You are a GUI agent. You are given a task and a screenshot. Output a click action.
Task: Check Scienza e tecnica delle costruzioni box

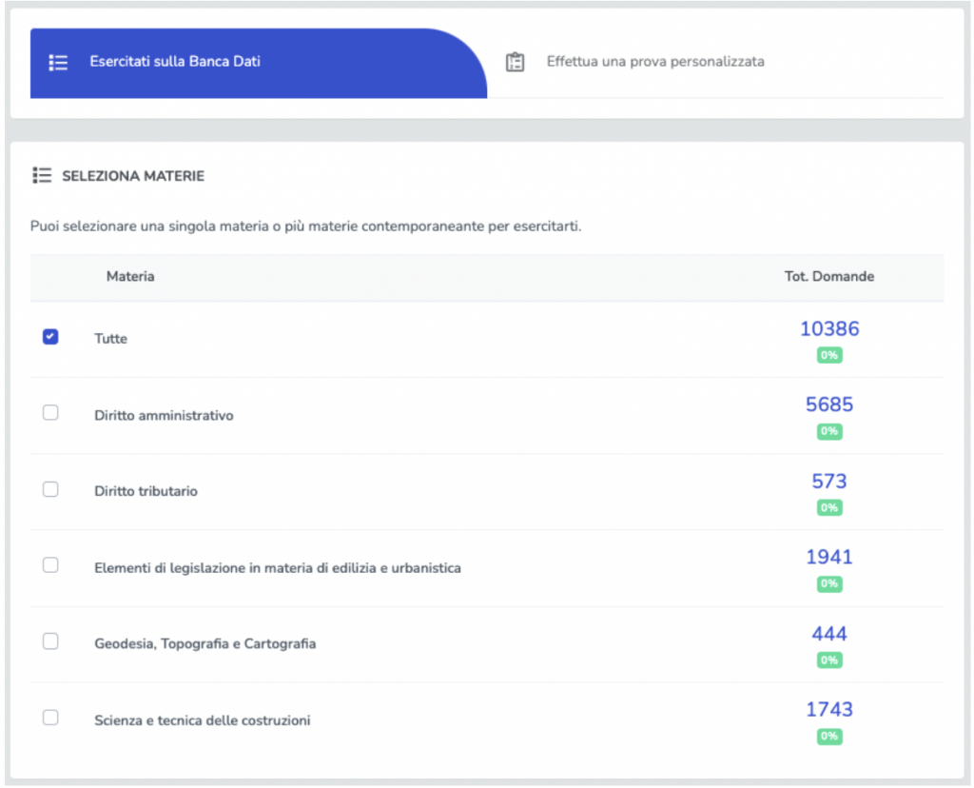point(50,718)
